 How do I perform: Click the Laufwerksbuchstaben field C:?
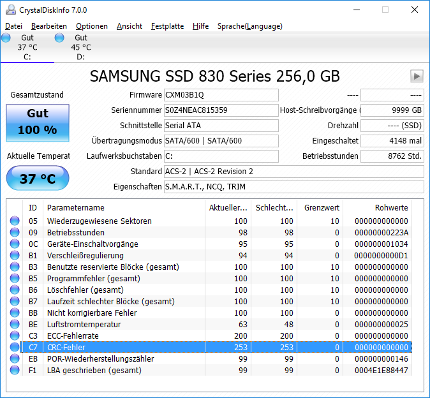pyautogui.click(x=221, y=156)
